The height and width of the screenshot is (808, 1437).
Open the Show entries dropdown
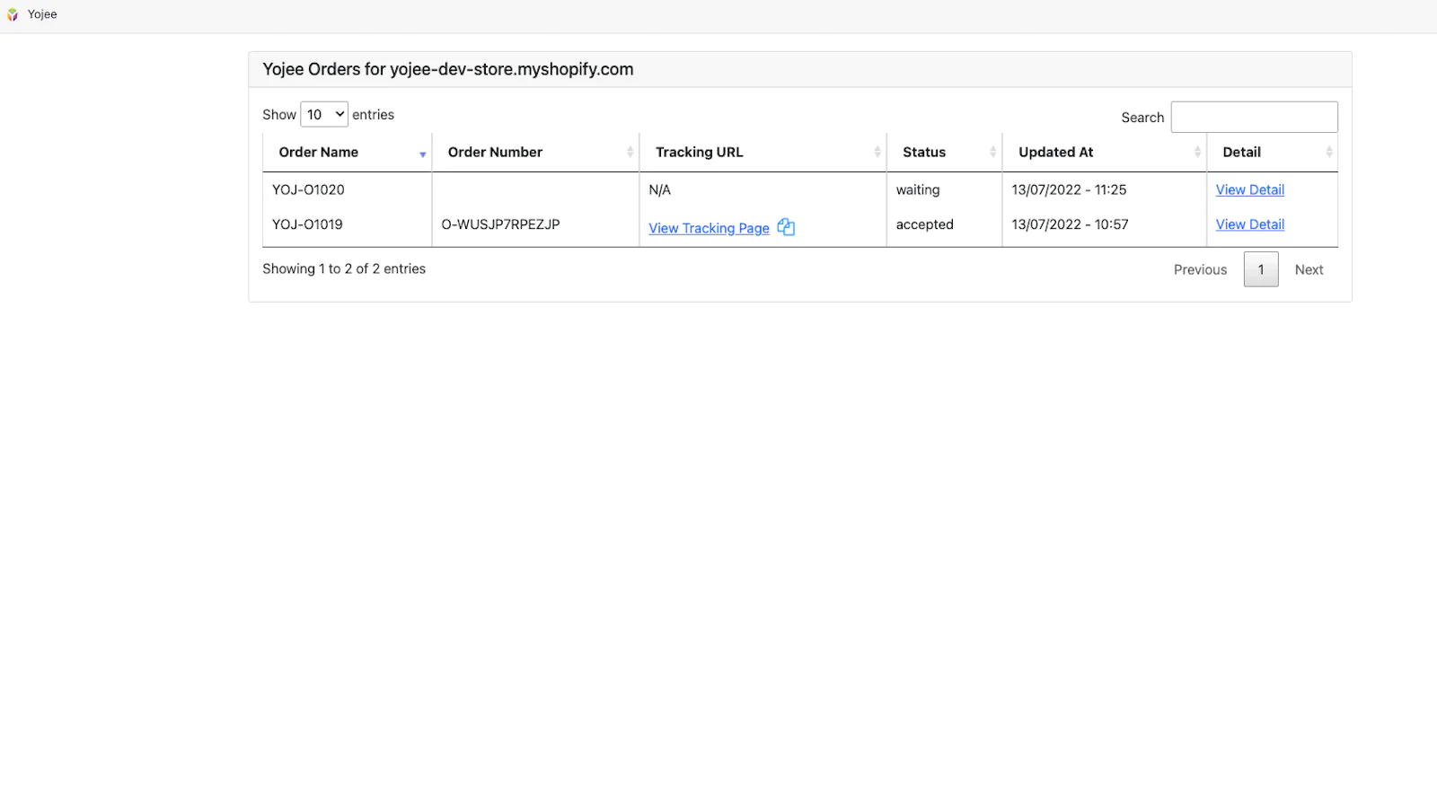click(x=324, y=114)
